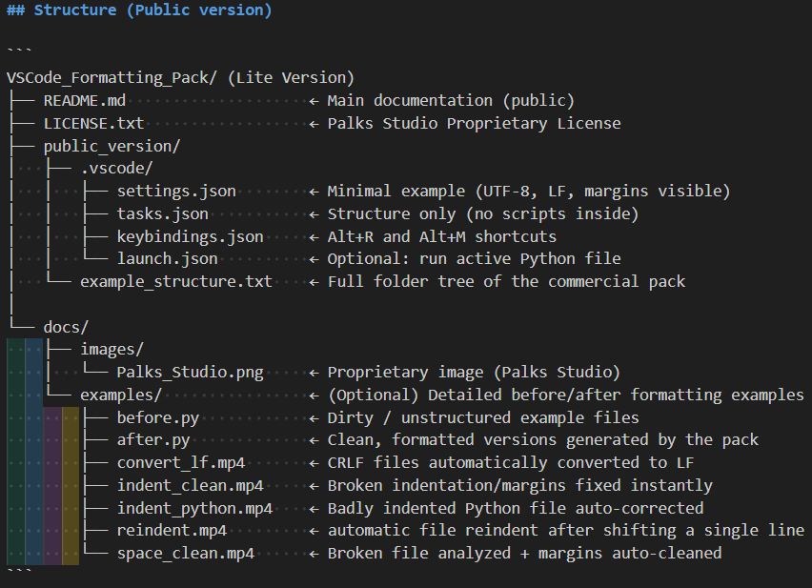Click the .vscode/ folder line

[x=116, y=169]
